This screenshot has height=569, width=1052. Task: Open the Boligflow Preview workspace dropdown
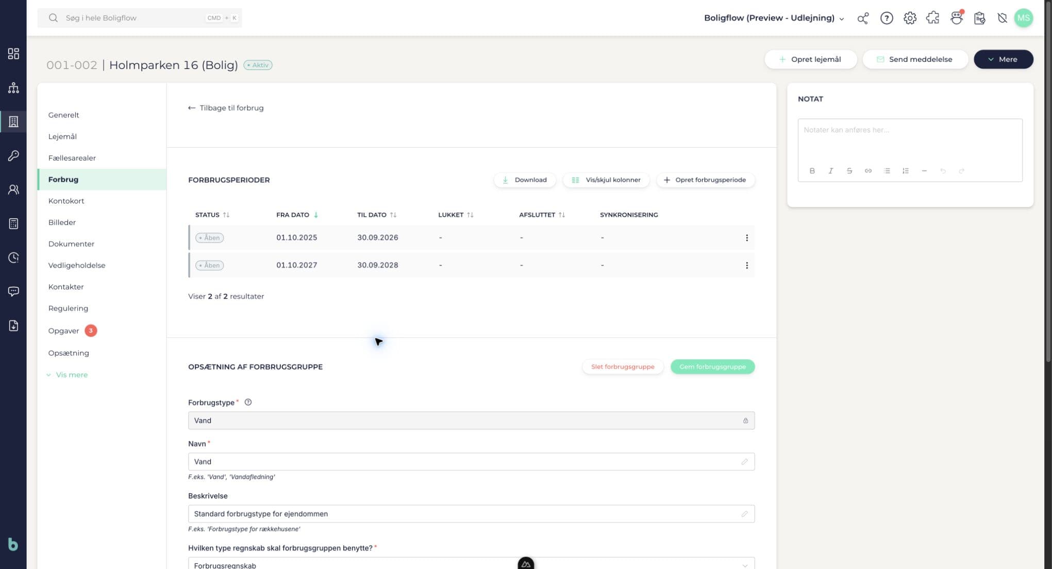pyautogui.click(x=774, y=18)
